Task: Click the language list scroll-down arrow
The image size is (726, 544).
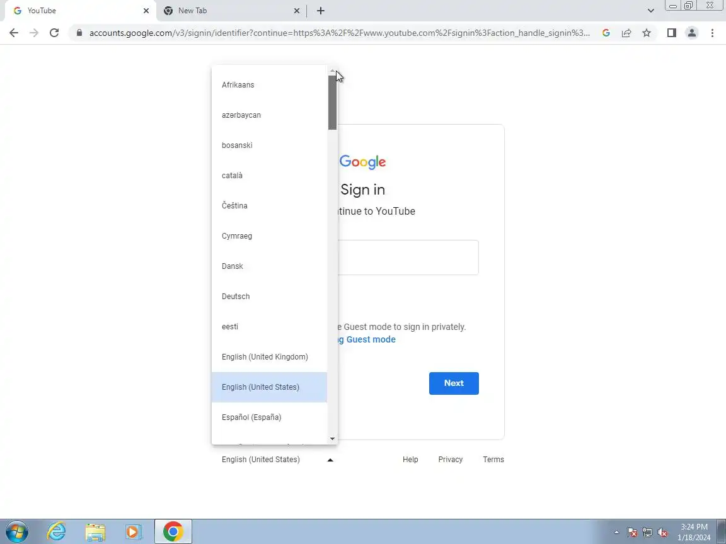Action: [x=332, y=438]
